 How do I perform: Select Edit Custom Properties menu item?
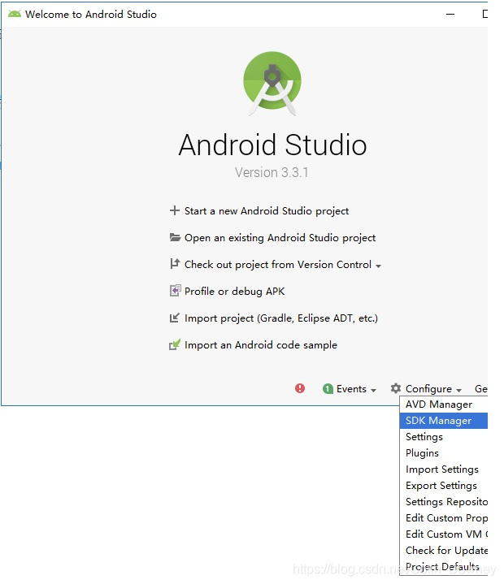[x=444, y=518]
